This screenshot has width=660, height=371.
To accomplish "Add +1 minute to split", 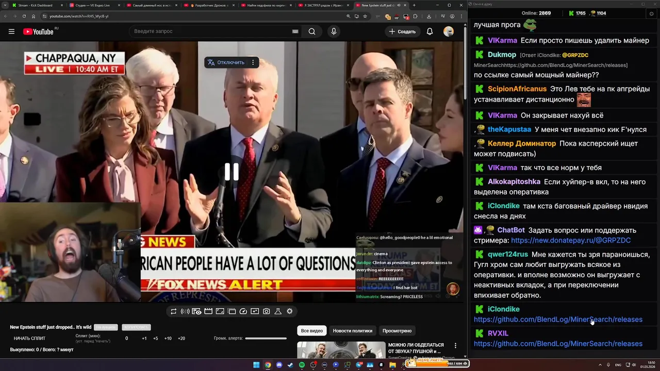I will coord(144,339).
